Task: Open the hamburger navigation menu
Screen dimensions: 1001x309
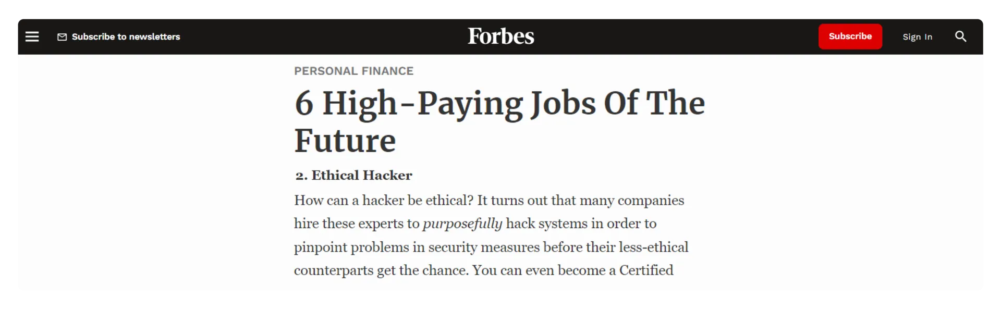Action: (32, 36)
